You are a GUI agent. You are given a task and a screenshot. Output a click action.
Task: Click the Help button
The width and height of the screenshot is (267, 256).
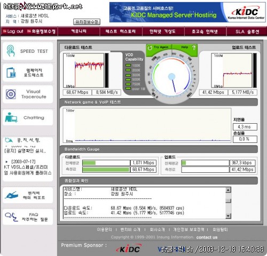tap(185, 47)
